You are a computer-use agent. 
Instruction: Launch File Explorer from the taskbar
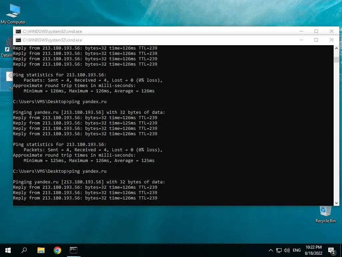(x=41, y=250)
